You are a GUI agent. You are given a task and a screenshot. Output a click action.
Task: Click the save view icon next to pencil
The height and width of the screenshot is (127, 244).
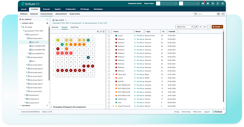pos(201,27)
